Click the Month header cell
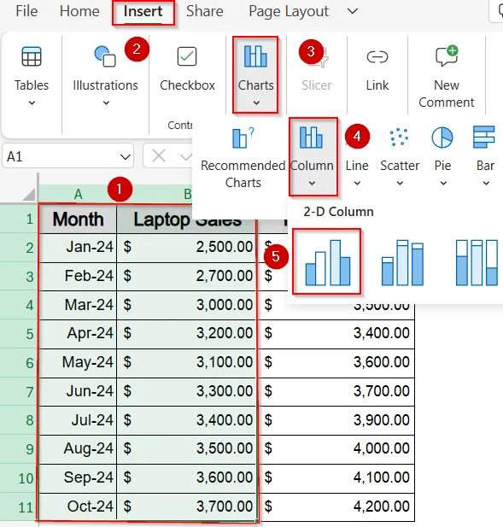Viewport: 503px width, 527px height. click(78, 220)
